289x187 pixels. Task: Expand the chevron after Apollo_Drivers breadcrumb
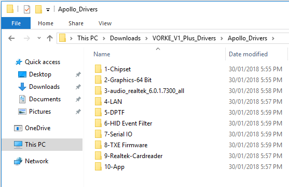point(273,38)
